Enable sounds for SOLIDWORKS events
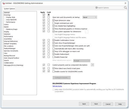129x109 pixels. point(53,71)
